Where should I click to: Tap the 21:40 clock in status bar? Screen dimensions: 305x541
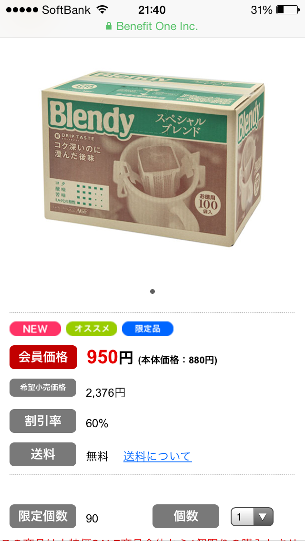point(152,10)
